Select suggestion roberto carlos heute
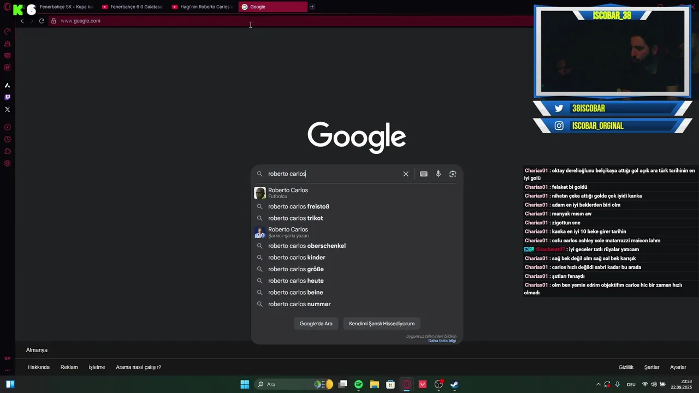 [357, 281]
